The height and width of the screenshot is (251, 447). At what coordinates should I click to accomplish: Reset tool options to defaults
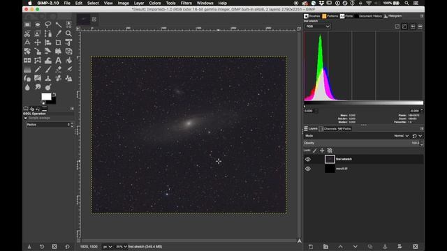pos(67,246)
